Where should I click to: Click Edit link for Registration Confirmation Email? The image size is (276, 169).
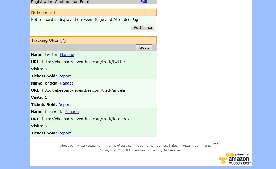[x=144, y=2]
